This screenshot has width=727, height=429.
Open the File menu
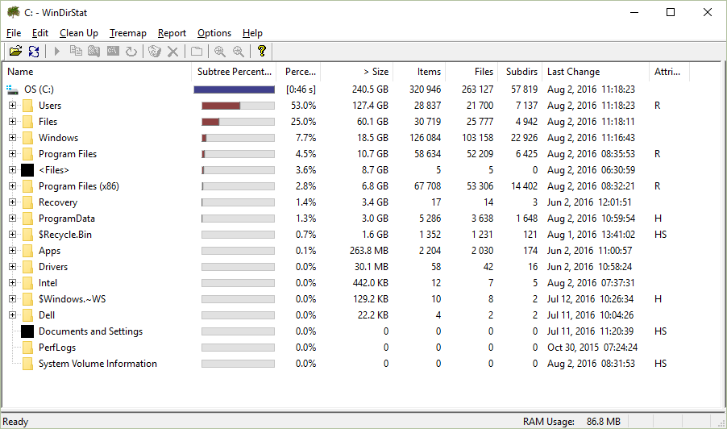tap(14, 33)
